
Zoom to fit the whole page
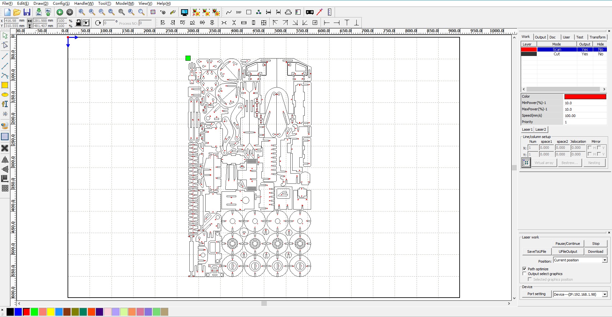(112, 12)
